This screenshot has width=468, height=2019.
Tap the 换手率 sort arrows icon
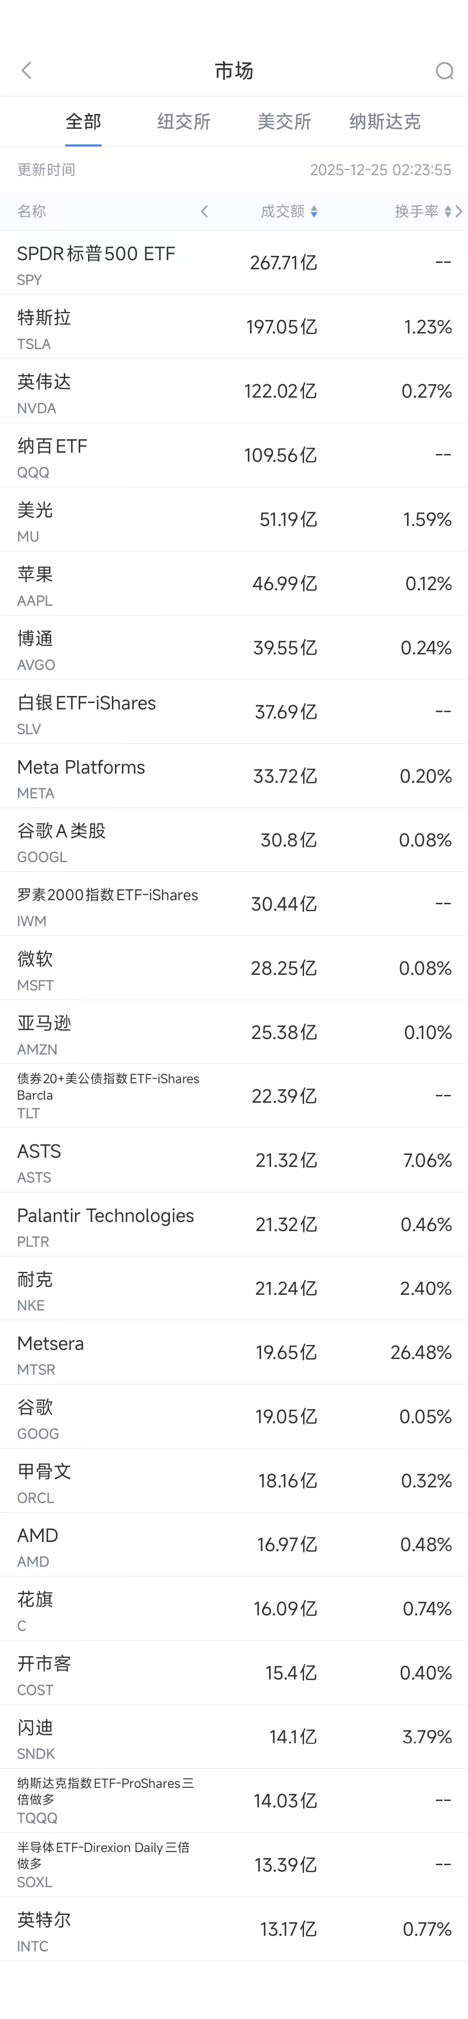(x=448, y=212)
